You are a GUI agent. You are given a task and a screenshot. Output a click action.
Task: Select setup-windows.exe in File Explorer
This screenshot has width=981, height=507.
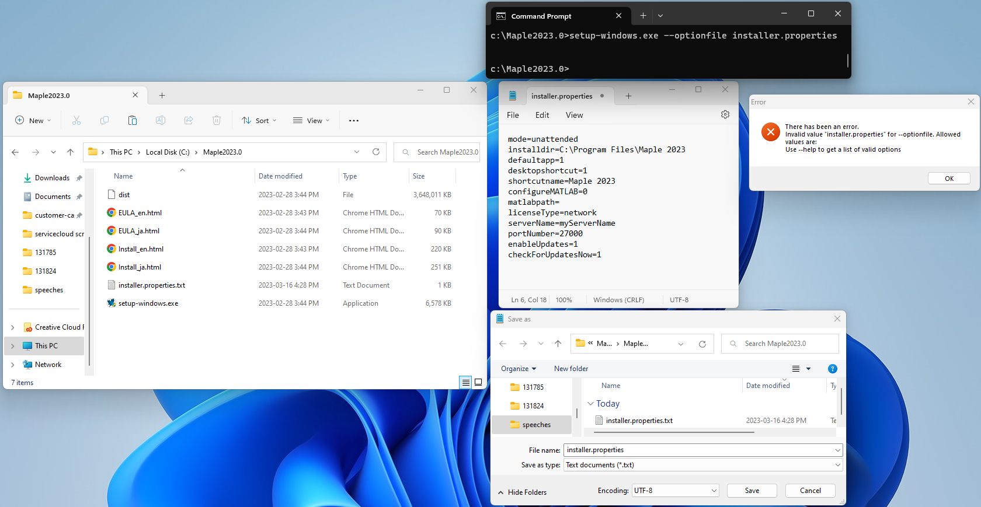148,303
